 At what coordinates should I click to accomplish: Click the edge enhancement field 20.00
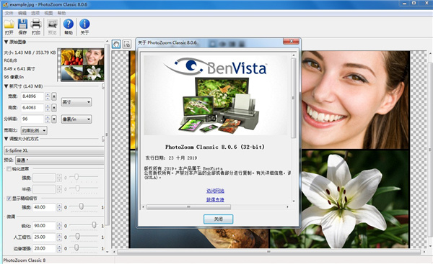pyautogui.click(x=44, y=248)
